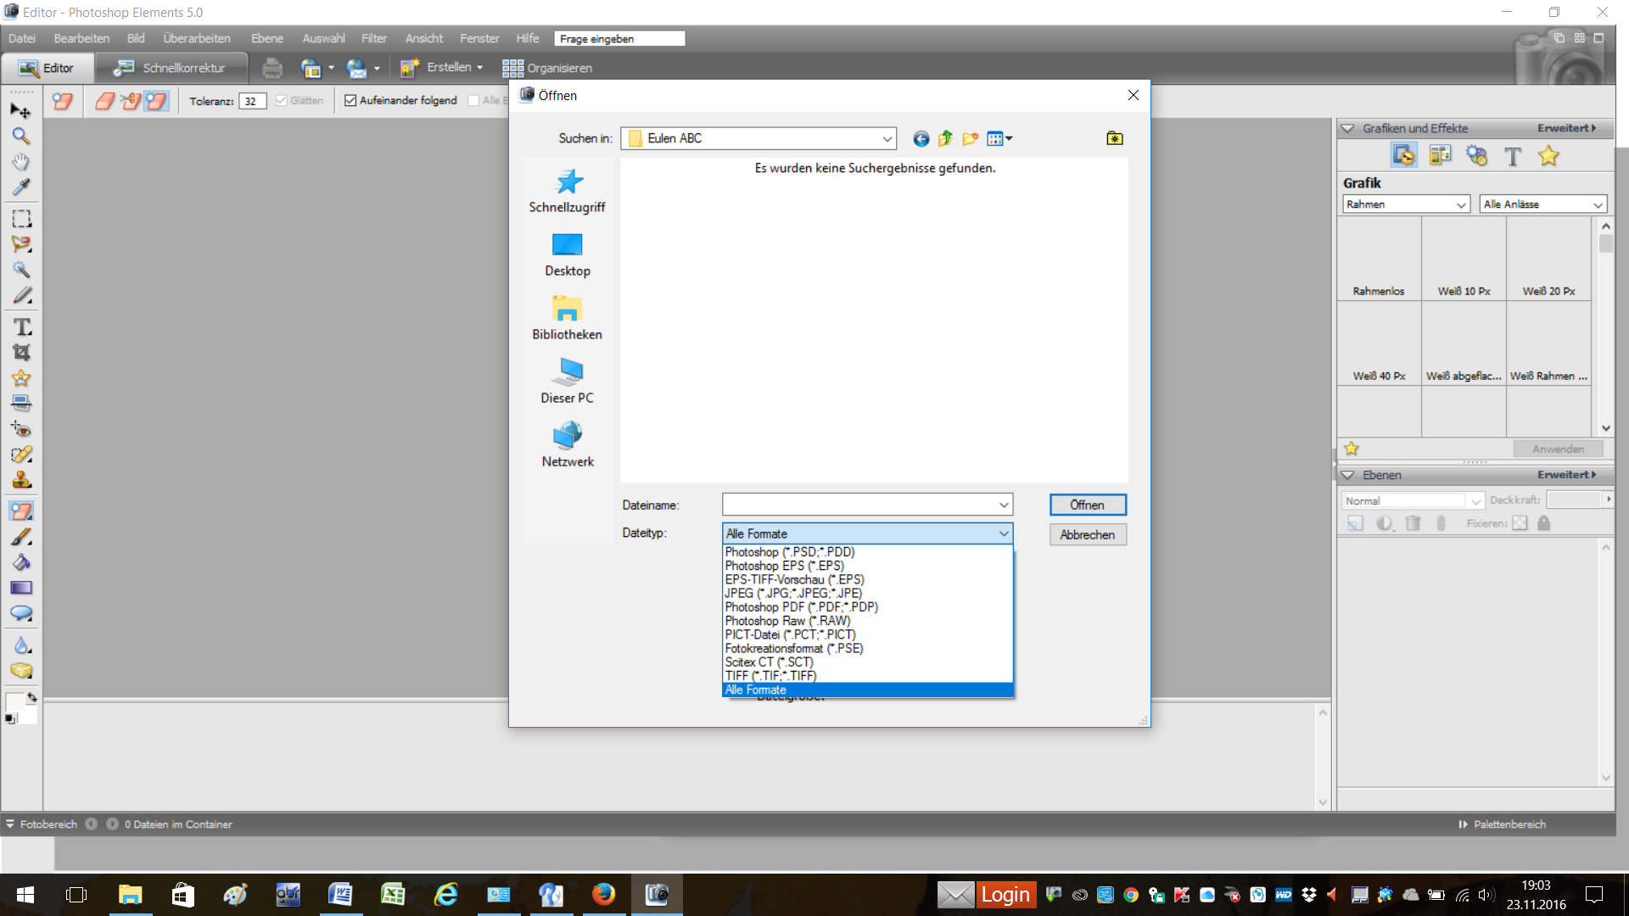Click the Organisieren button
The width and height of the screenshot is (1629, 916).
(x=547, y=68)
